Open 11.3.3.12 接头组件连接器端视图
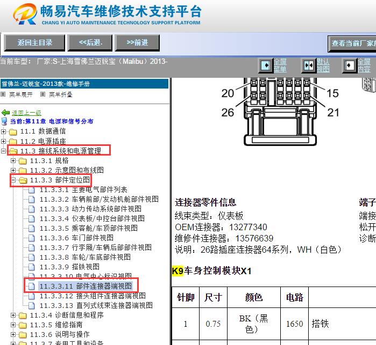The image size is (376, 345). click(93, 296)
